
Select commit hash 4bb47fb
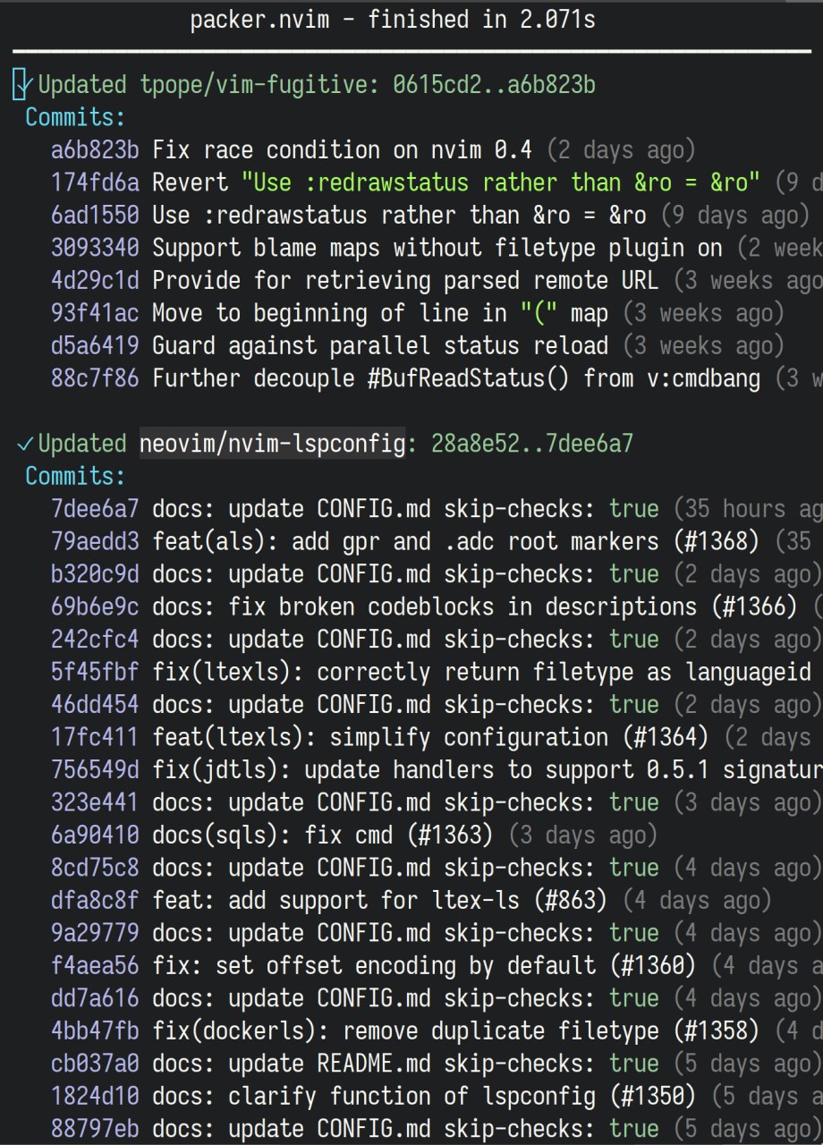point(95,1031)
